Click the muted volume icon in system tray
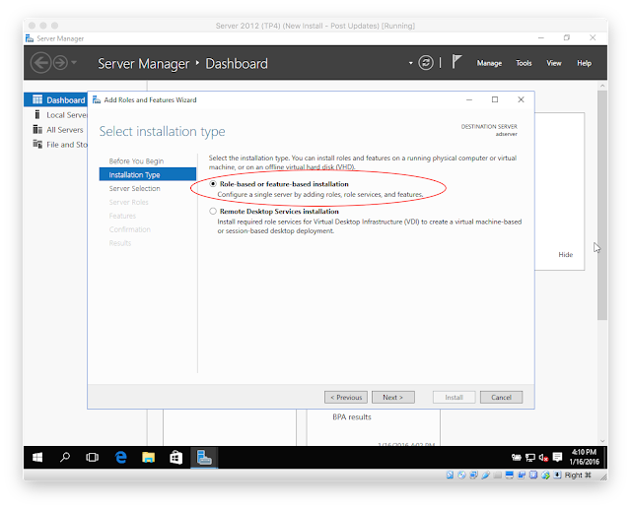Screen dimensions: 631x509 click(x=543, y=458)
